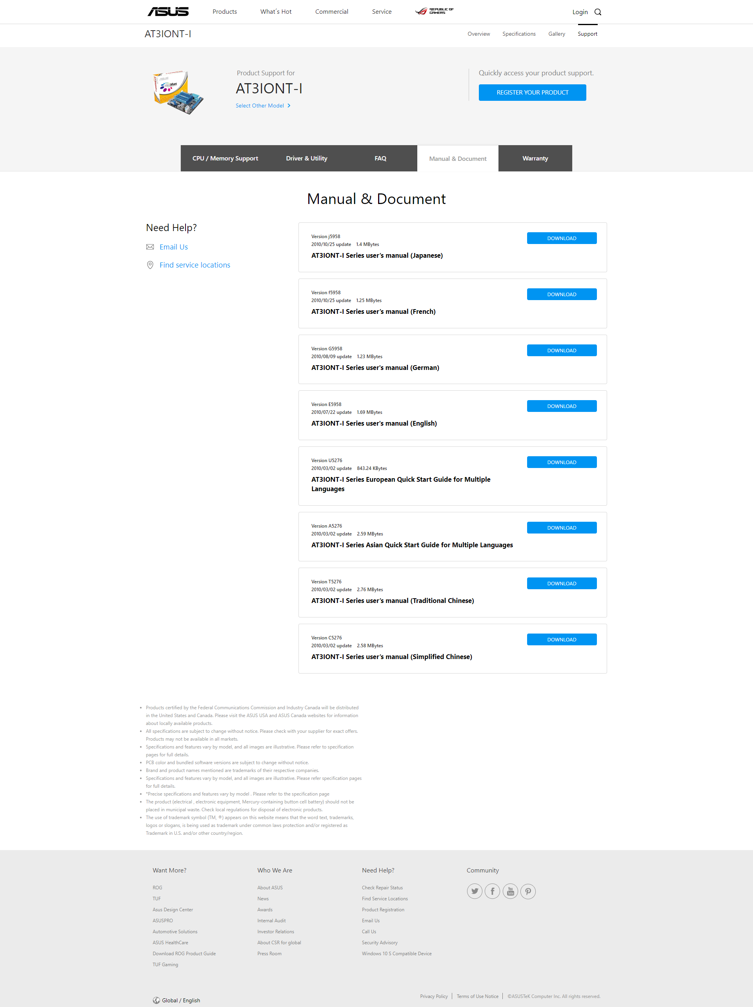
Task: Open Find service locations sidebar link
Action: click(195, 265)
